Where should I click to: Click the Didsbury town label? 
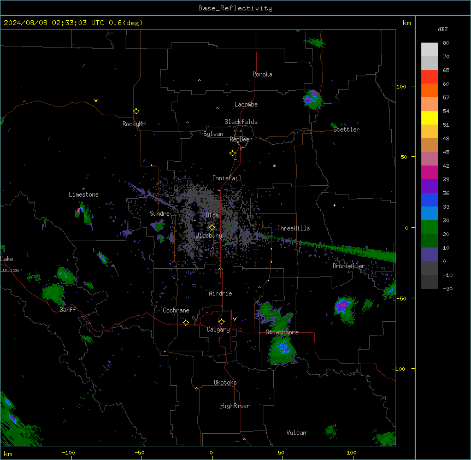209,235
